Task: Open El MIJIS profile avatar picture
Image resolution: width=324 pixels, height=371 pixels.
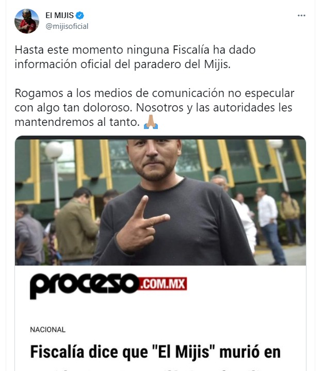Action: [x=27, y=21]
